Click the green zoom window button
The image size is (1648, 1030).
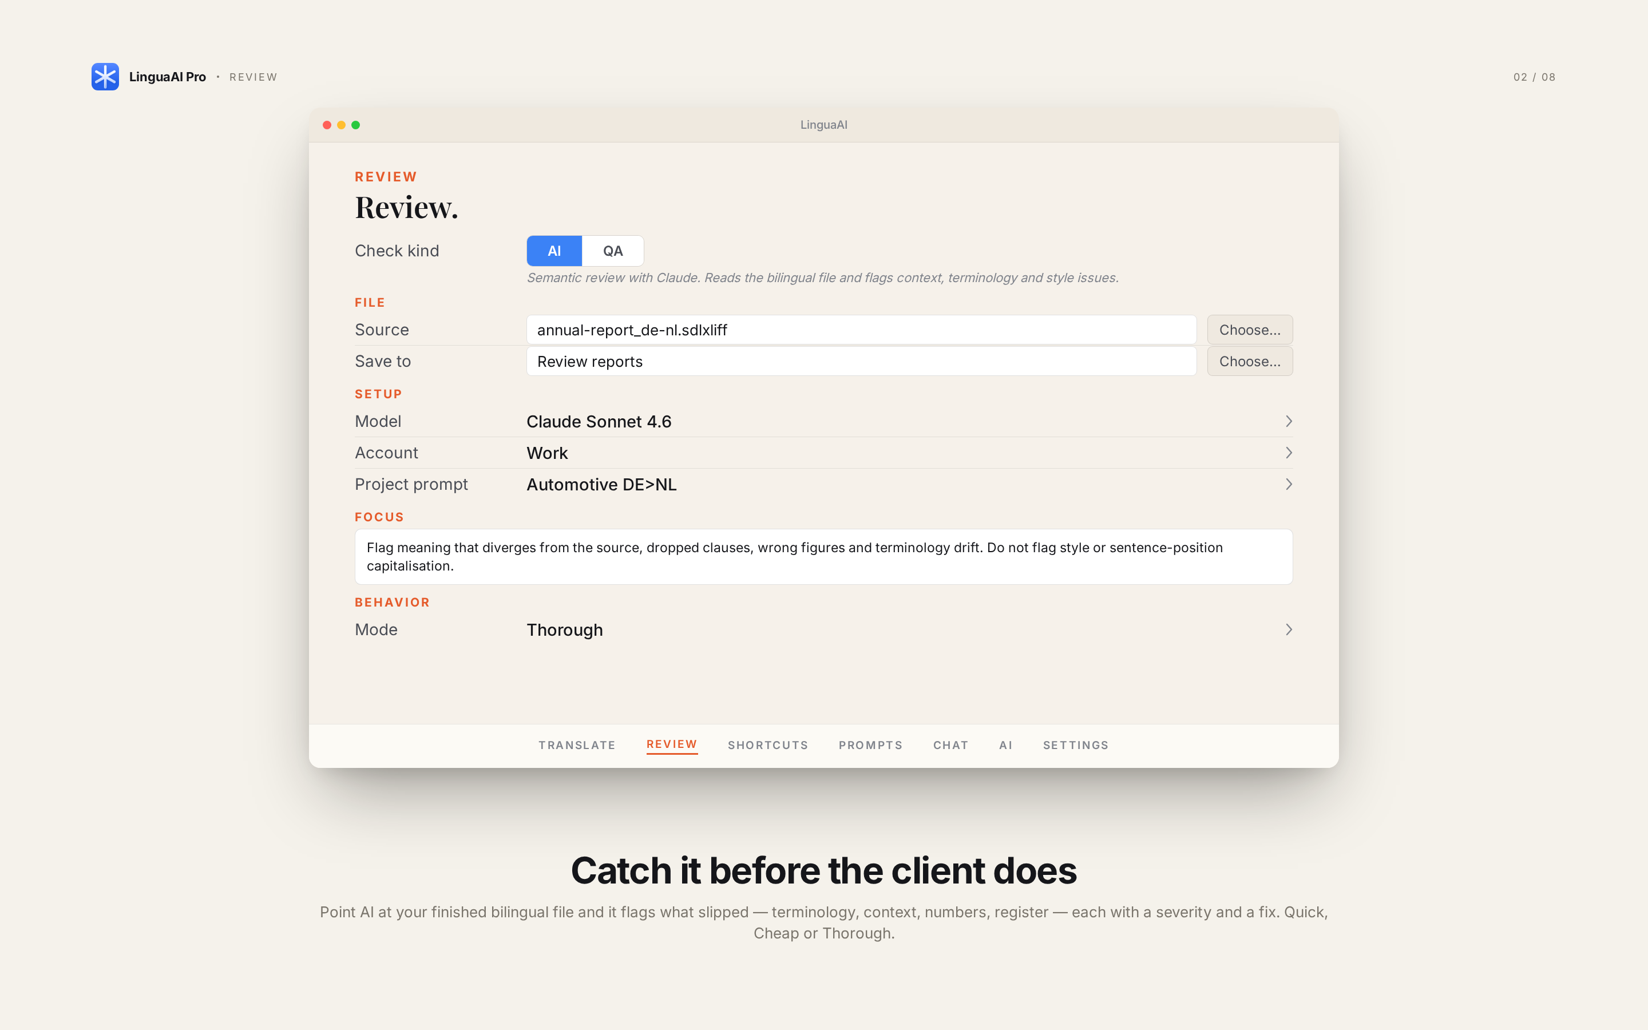click(355, 125)
